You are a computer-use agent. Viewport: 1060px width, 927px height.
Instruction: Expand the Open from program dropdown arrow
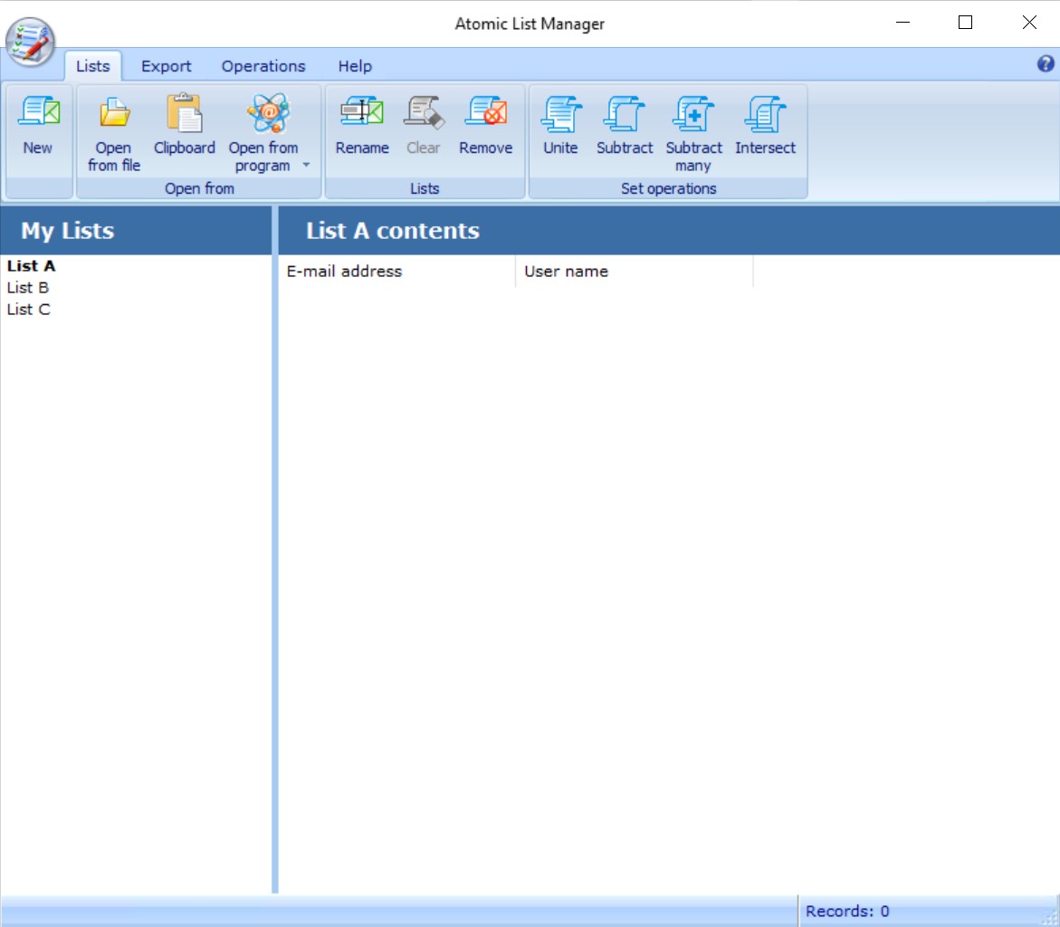(306, 164)
